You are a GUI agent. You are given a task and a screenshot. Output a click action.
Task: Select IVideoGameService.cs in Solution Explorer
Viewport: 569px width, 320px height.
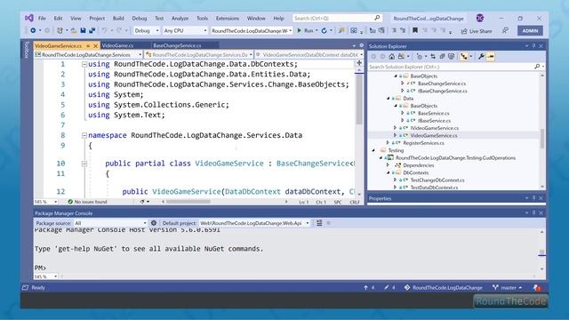(x=435, y=128)
